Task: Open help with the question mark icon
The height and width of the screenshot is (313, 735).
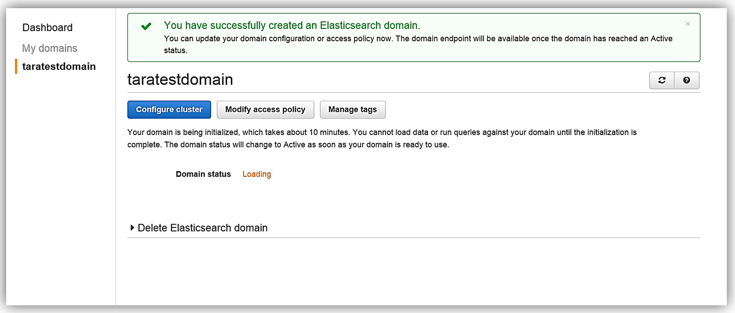Action: [686, 81]
